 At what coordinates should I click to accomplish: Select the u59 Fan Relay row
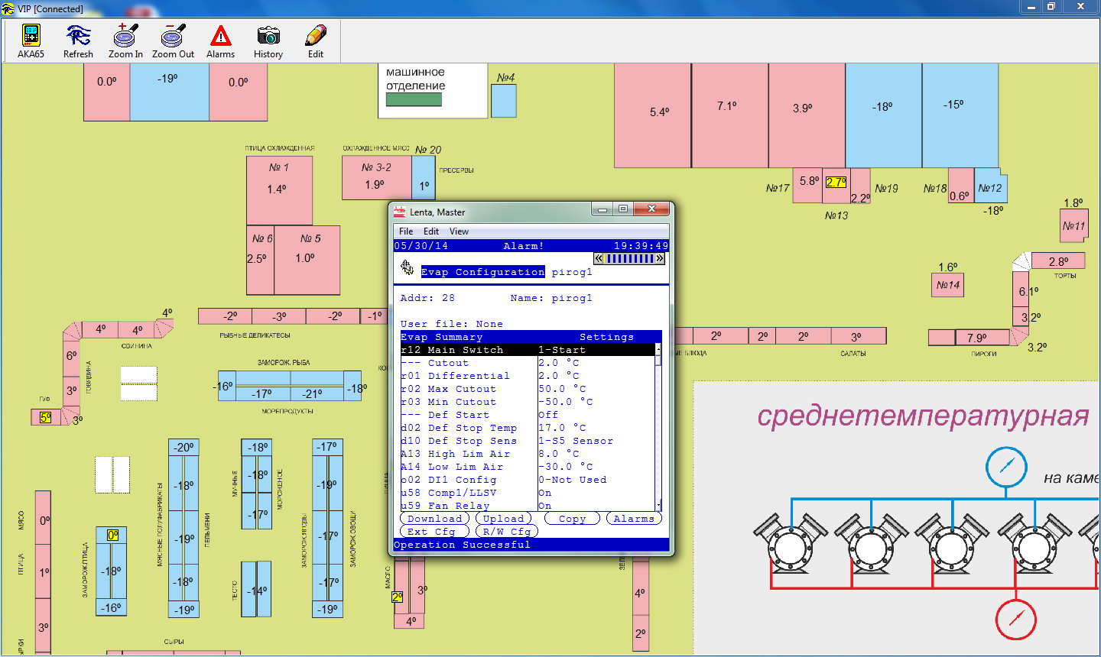click(x=528, y=506)
